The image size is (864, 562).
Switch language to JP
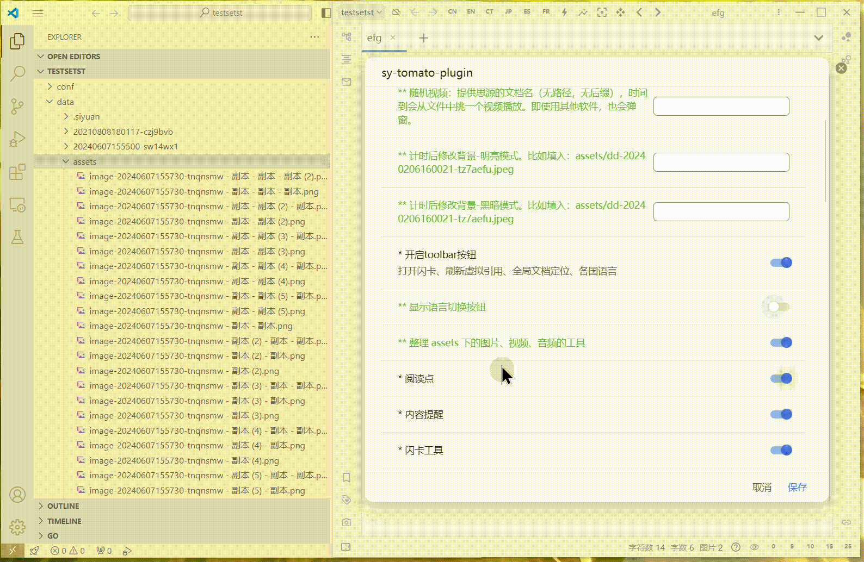click(508, 11)
